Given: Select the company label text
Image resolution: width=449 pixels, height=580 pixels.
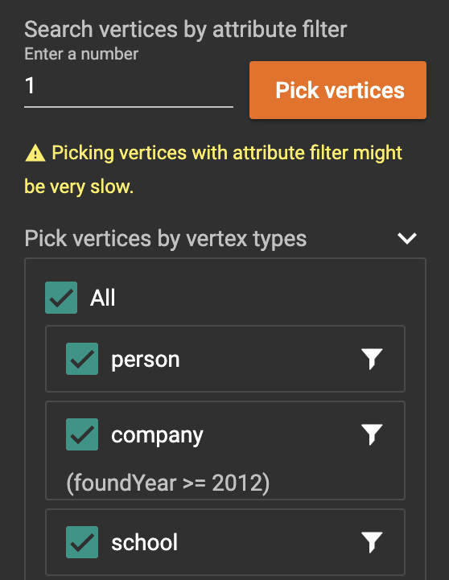Looking at the screenshot, I should tap(157, 436).
